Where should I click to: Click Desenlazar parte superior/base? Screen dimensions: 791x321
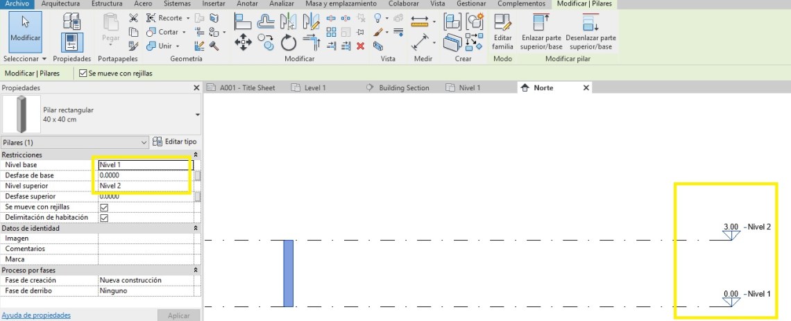click(x=590, y=33)
